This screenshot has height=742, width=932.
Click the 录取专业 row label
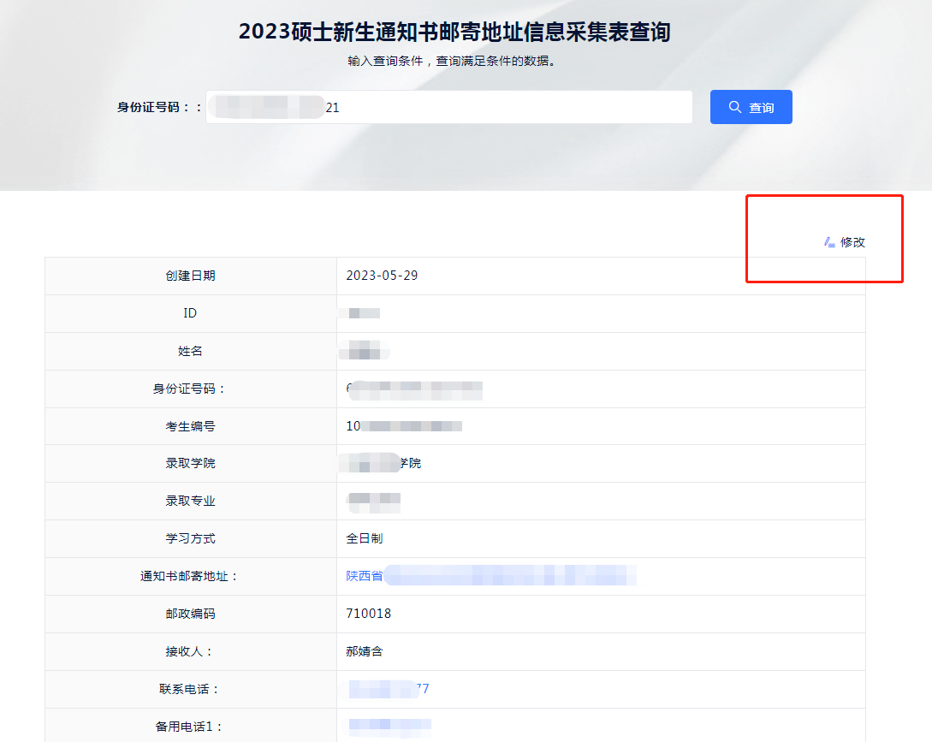(x=190, y=501)
